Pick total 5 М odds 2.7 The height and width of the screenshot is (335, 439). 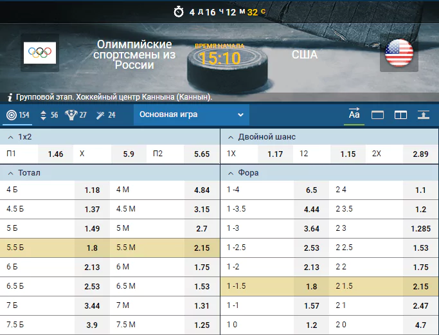point(202,229)
